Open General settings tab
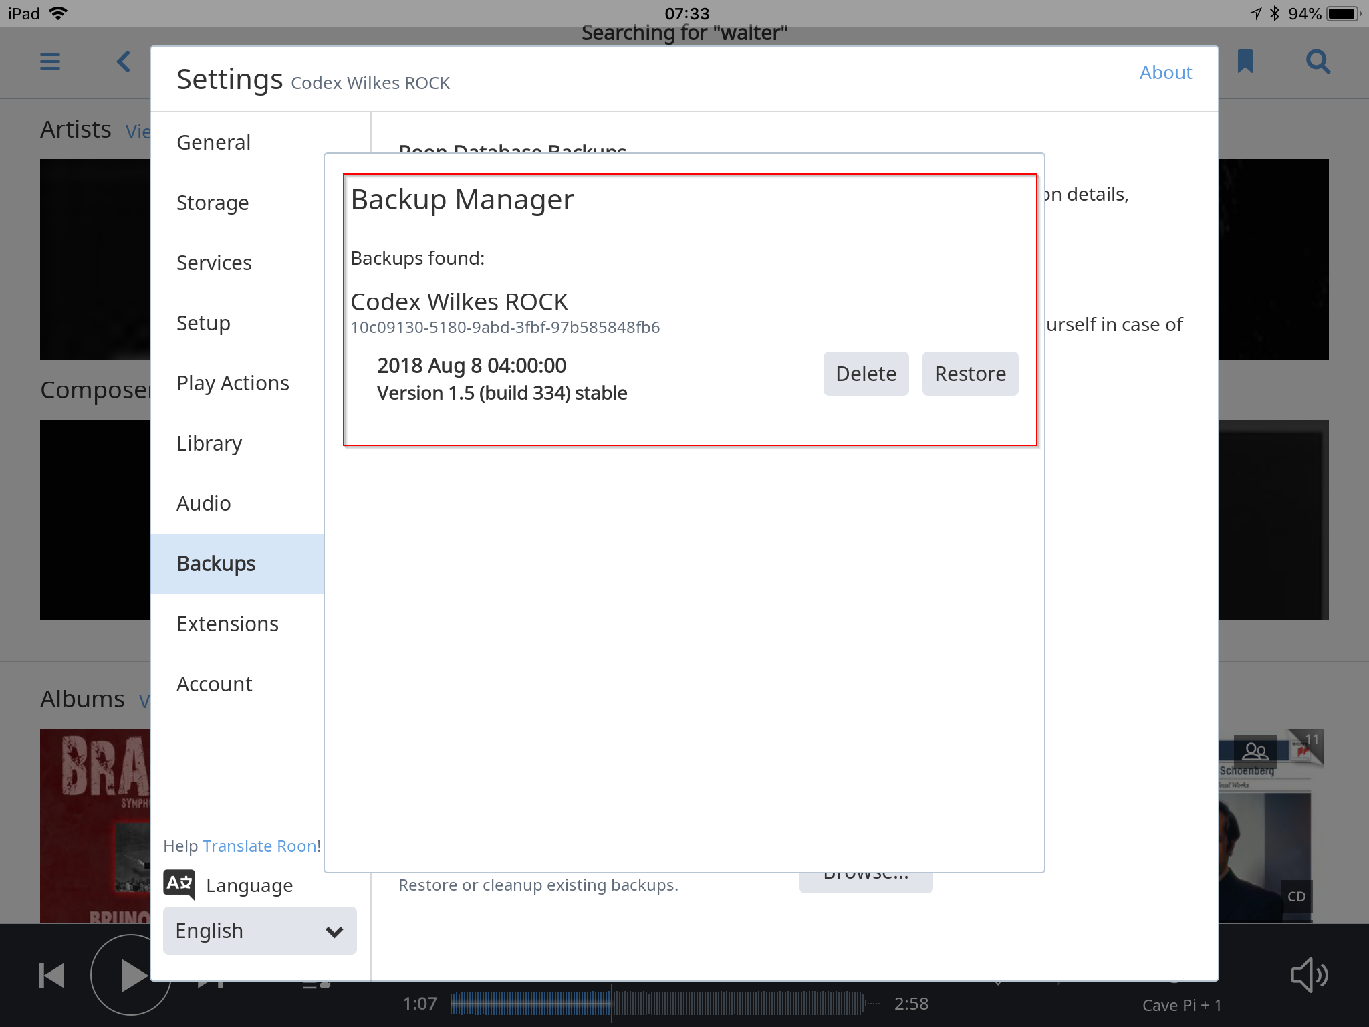The image size is (1369, 1027). point(237,142)
